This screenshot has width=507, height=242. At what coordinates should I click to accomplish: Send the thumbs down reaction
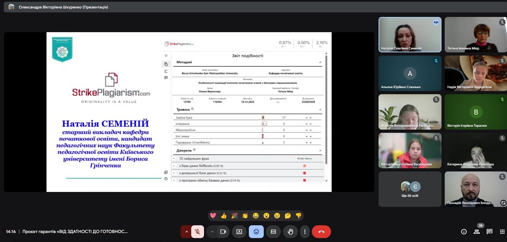[x=298, y=216]
